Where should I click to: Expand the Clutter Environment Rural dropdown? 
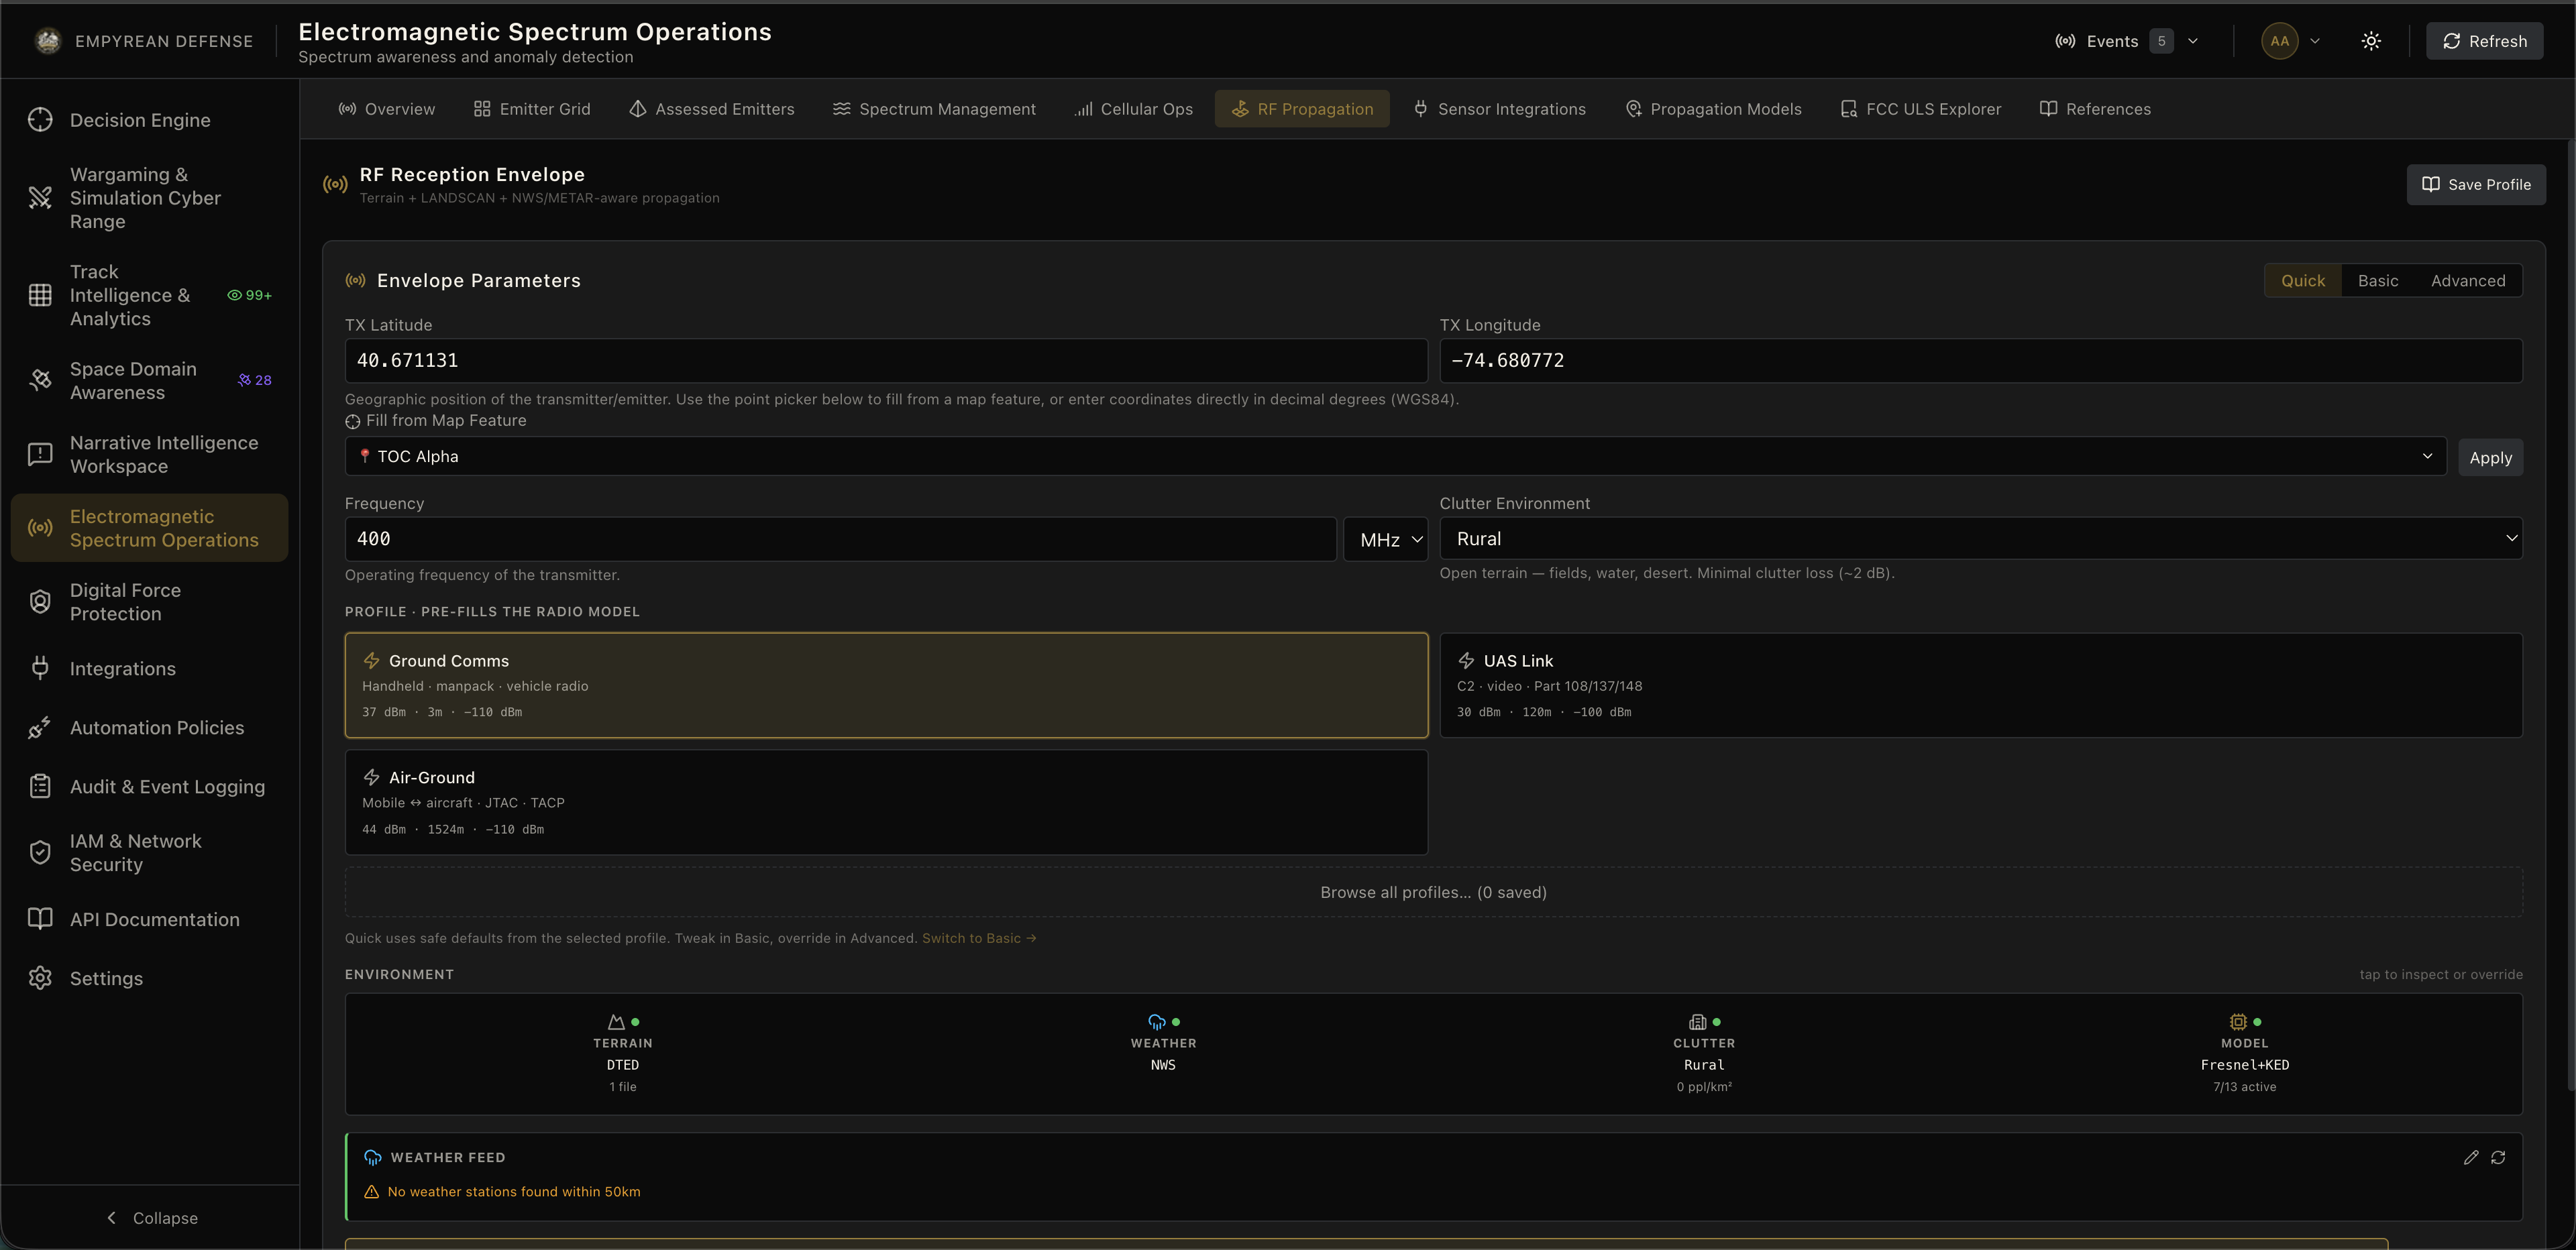1981,538
